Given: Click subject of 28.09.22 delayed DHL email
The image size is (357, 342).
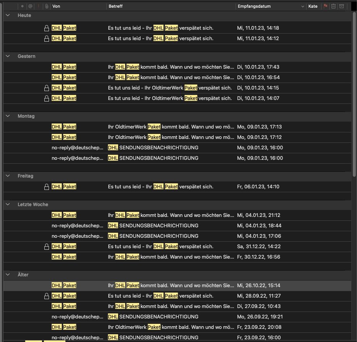Looking at the screenshot, I should pos(160,296).
